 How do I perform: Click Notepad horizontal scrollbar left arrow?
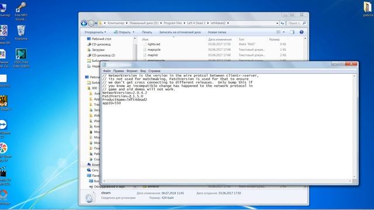(x=104, y=181)
